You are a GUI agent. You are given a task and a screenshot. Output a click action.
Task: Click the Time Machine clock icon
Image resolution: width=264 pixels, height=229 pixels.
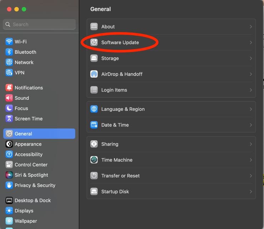point(94,160)
